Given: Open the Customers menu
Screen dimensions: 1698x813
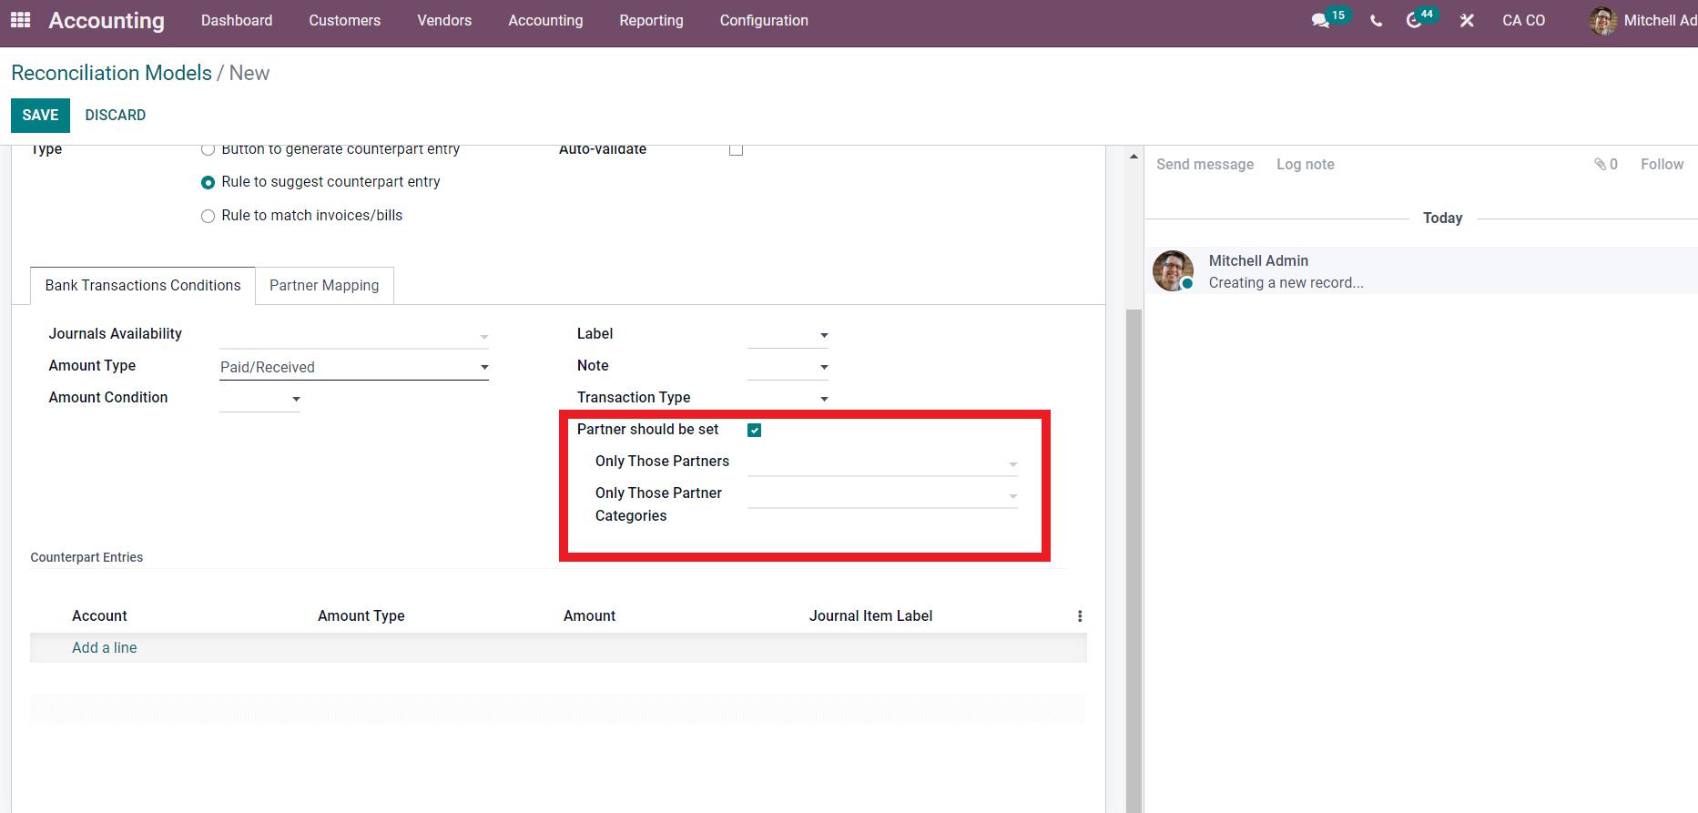Looking at the screenshot, I should point(344,20).
